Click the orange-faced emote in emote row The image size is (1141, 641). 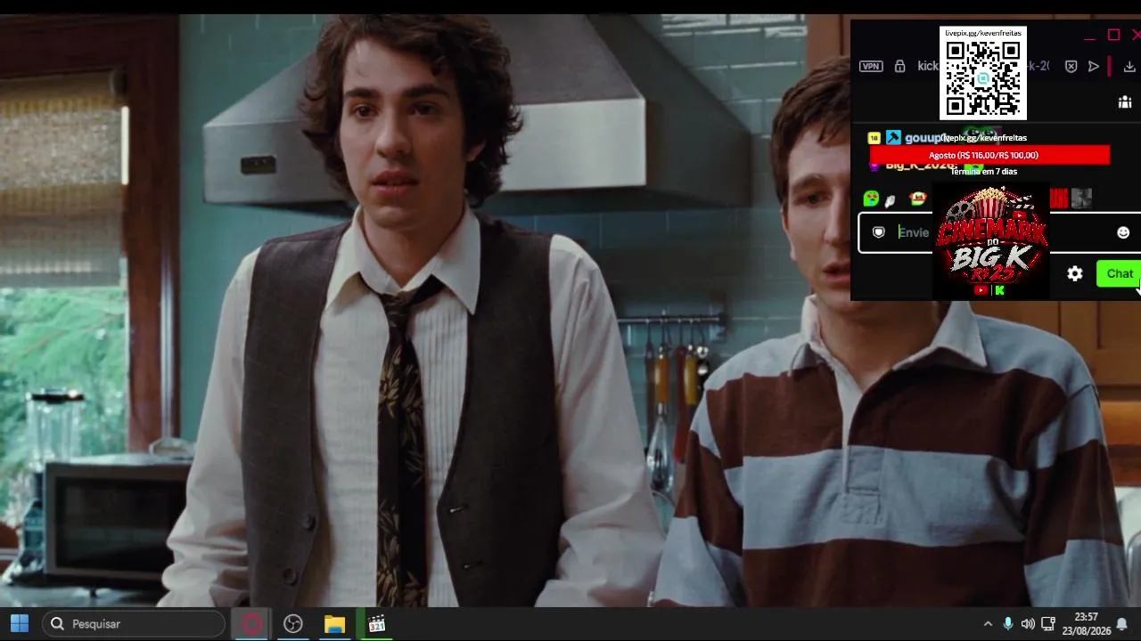pos(917,199)
